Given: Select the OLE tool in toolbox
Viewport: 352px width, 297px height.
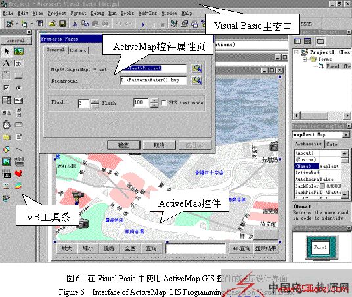Looking at the screenshot, I should click(x=7, y=174).
